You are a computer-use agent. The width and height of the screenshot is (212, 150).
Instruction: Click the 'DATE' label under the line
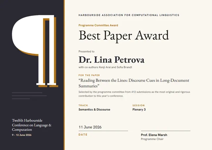click(x=83, y=134)
